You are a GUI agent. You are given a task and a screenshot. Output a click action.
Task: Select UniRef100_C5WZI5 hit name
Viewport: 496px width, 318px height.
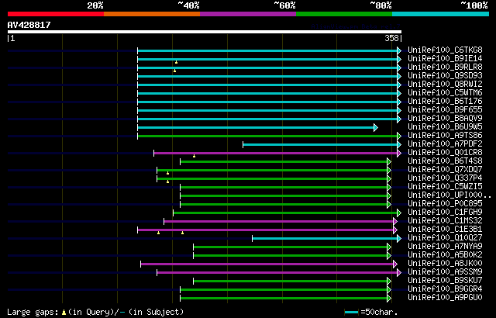click(445, 187)
